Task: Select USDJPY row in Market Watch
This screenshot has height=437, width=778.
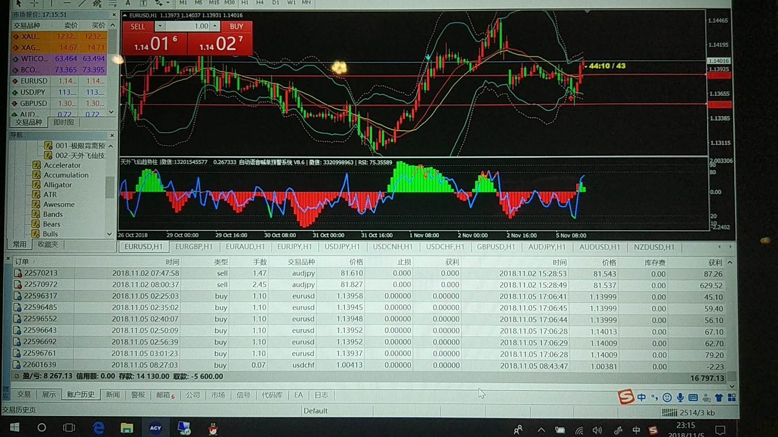Action: [x=59, y=92]
